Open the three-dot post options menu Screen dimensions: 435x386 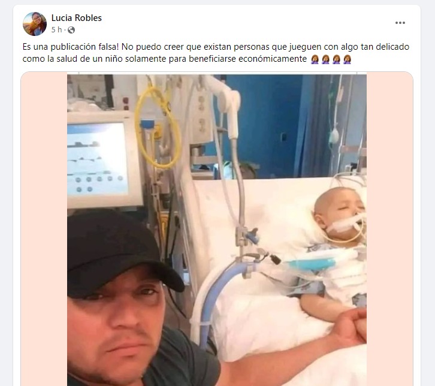click(x=400, y=23)
